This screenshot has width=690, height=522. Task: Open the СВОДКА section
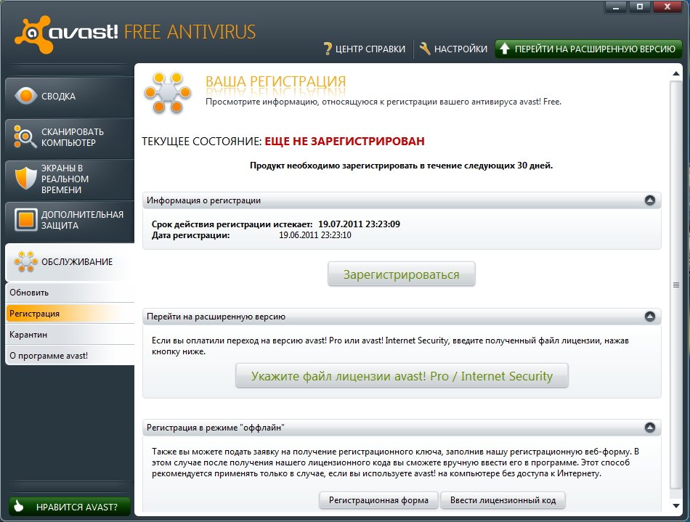tap(70, 96)
